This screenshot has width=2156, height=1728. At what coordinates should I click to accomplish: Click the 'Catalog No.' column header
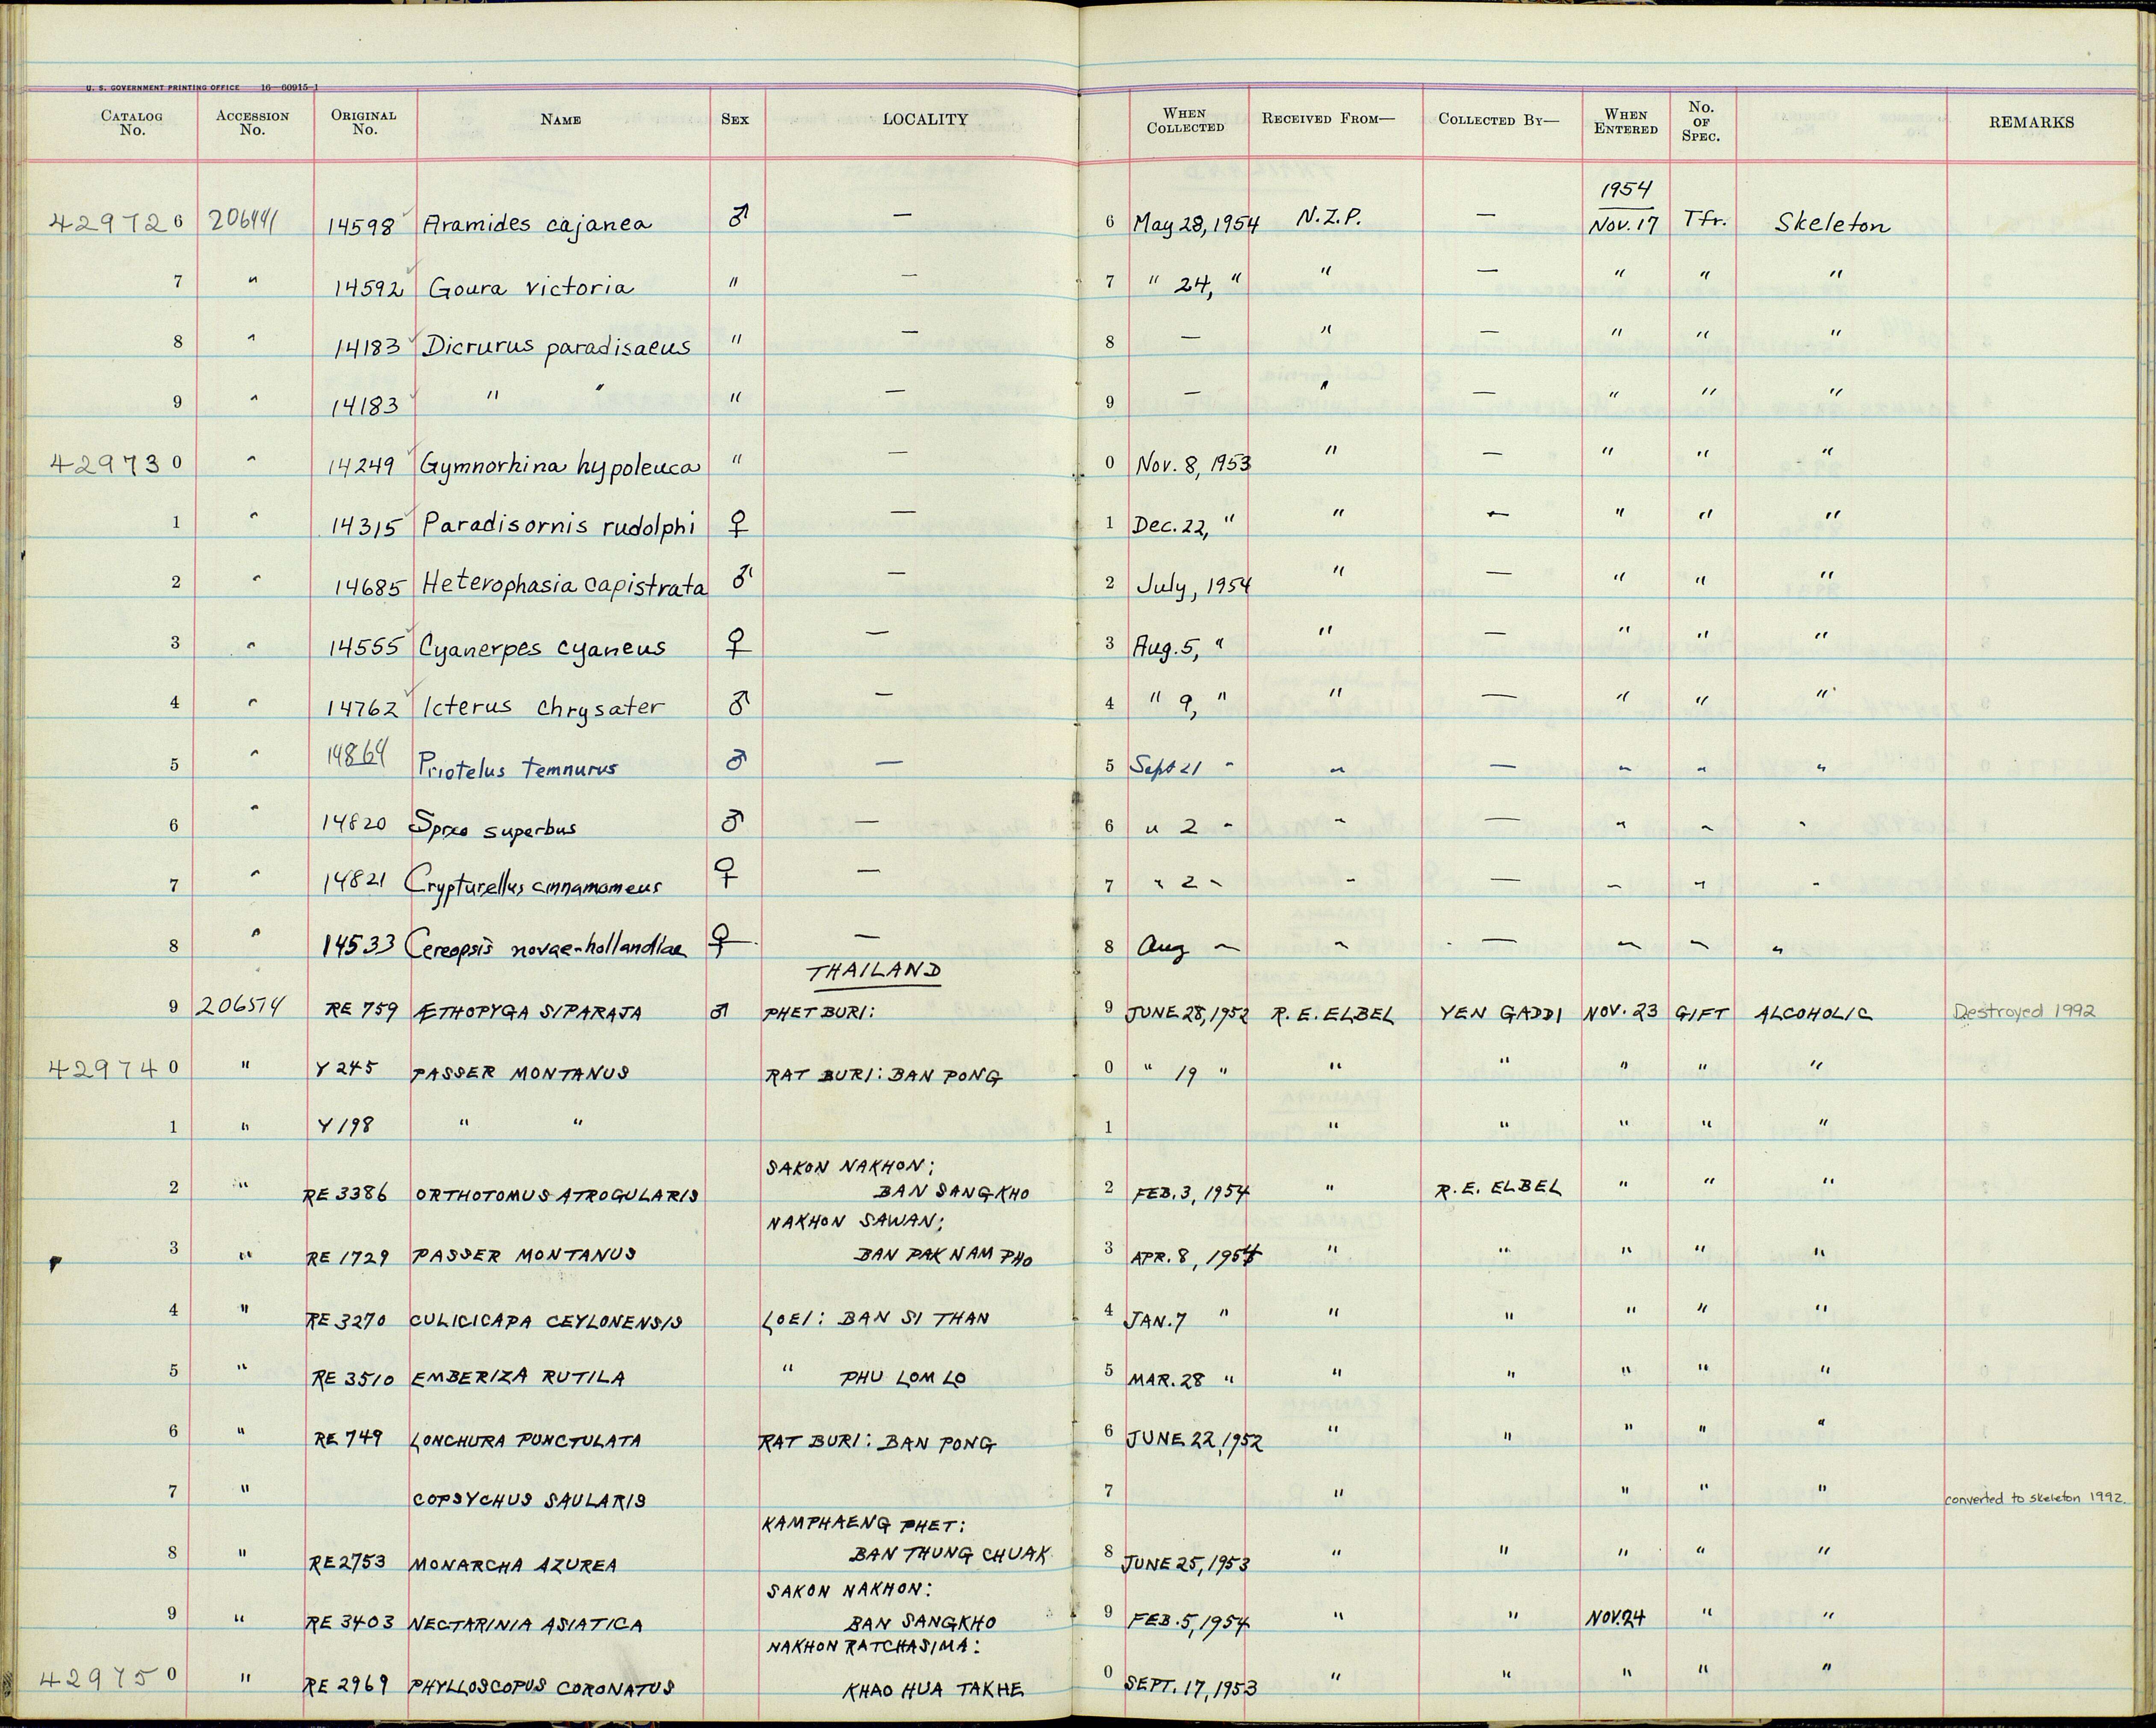coord(132,123)
